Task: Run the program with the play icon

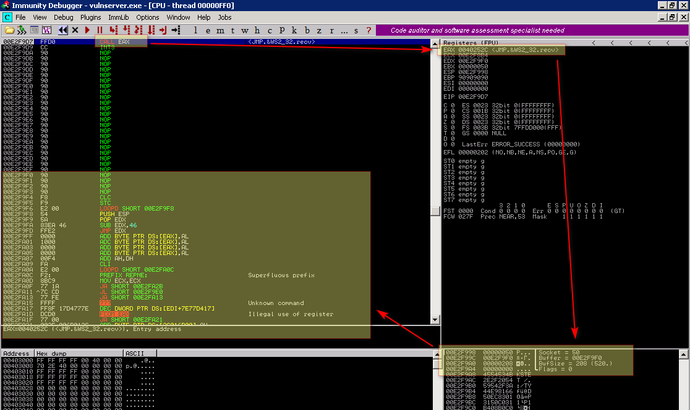Action: click(87, 30)
